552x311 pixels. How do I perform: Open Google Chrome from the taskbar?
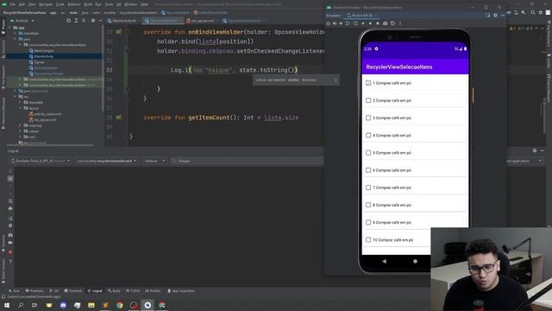point(120,305)
